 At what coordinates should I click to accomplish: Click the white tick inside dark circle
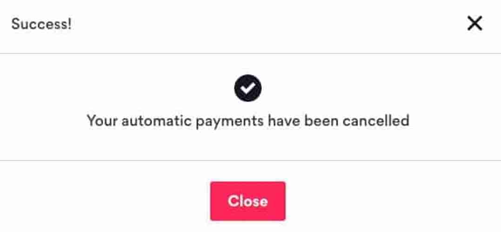click(248, 88)
